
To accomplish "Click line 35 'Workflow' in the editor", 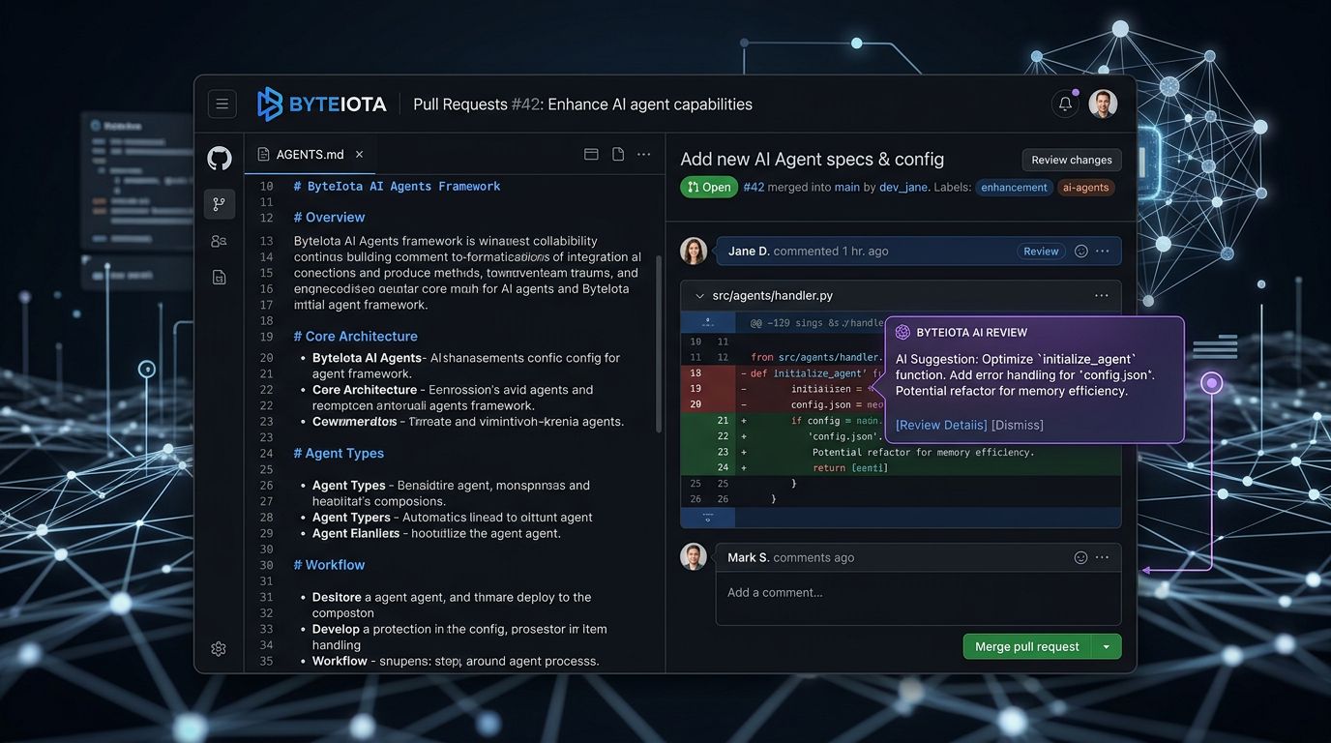I will (x=456, y=661).
